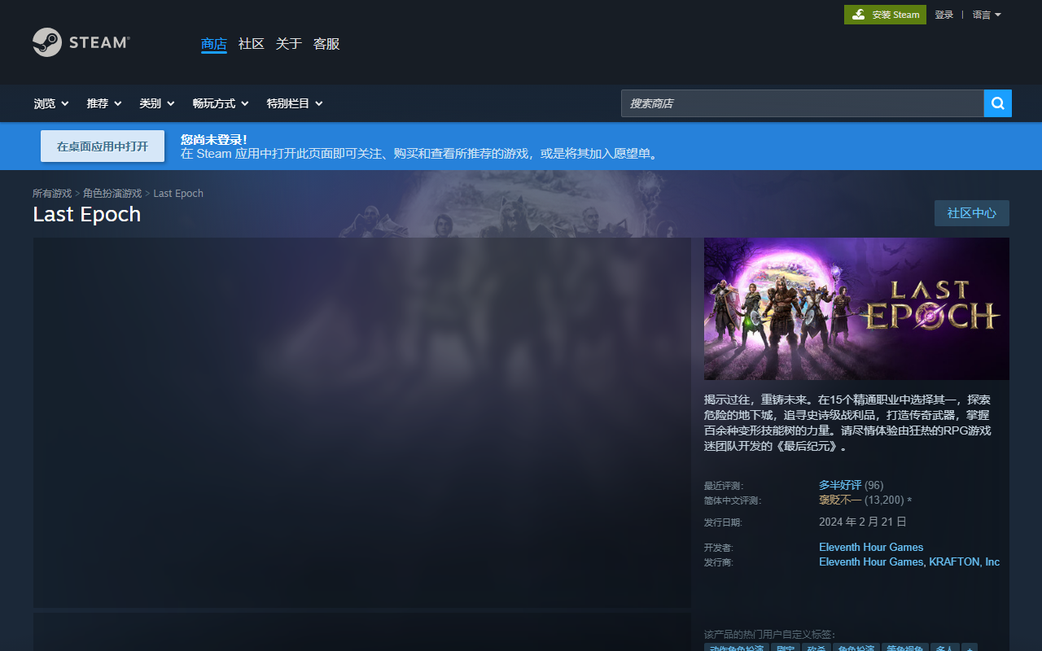The image size is (1042, 651).
Task: Click the 该产品的热门用户自定义标签 label
Action: [x=769, y=635]
